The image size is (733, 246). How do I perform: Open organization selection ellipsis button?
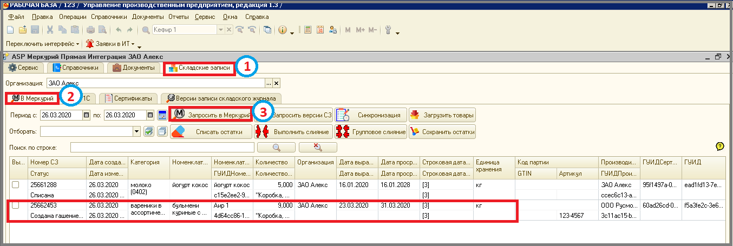(268, 83)
